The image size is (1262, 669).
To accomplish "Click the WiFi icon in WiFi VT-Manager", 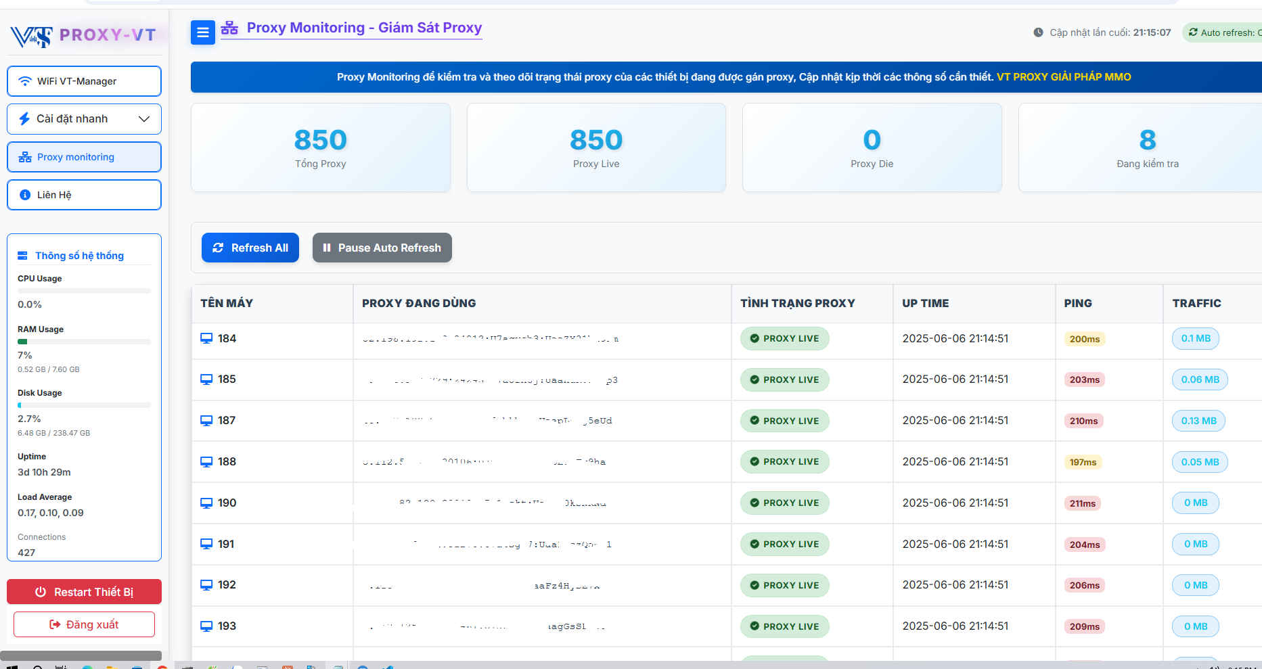I will 26,80.
